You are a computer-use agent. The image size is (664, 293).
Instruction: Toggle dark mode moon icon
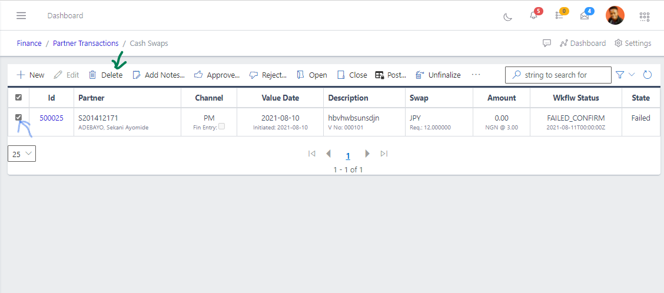pos(507,16)
